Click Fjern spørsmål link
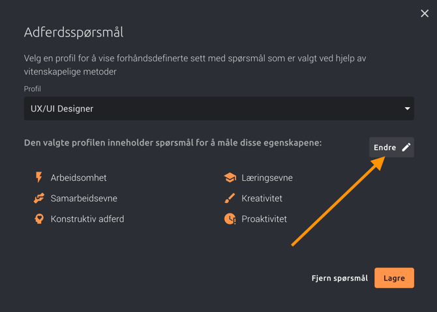This screenshot has height=312, width=437. point(339,278)
